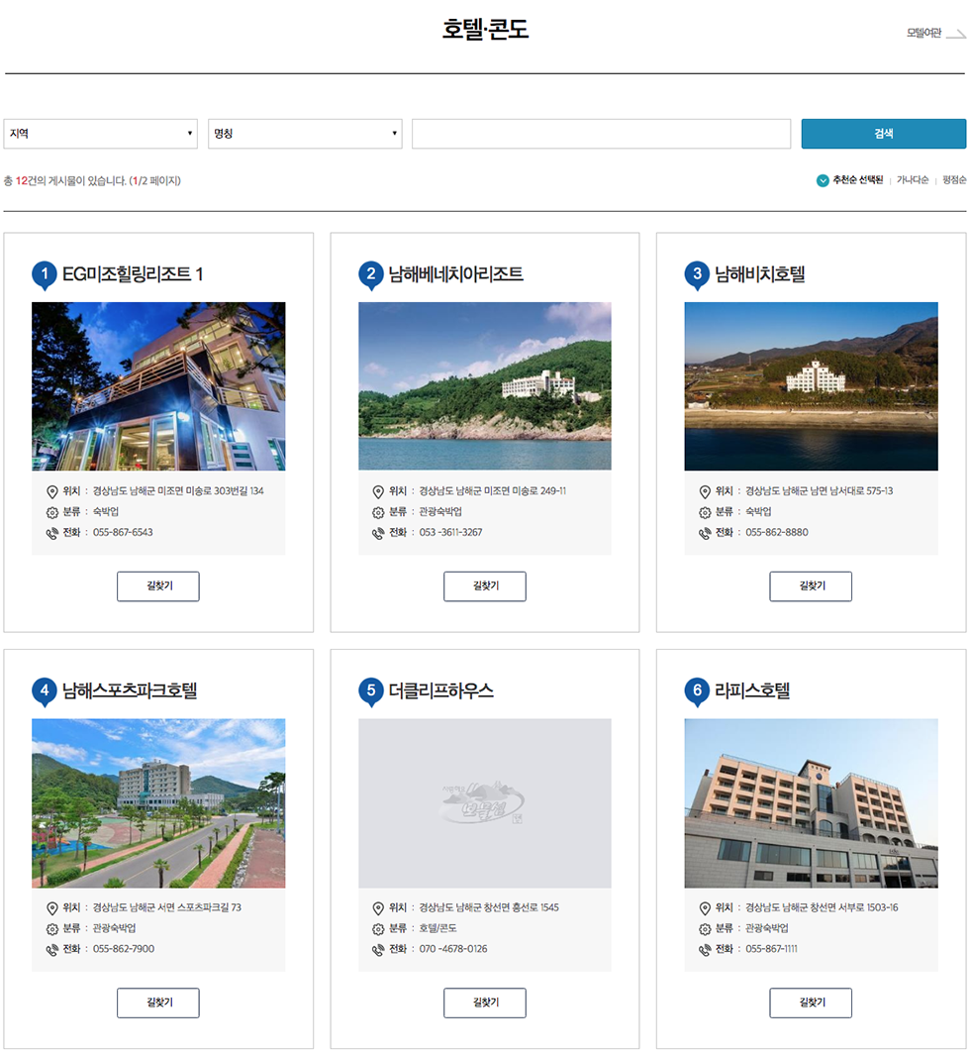This screenshot has width=970, height=1056.
Task: Open the 남해베네치아리조트 title link
Action: [455, 274]
